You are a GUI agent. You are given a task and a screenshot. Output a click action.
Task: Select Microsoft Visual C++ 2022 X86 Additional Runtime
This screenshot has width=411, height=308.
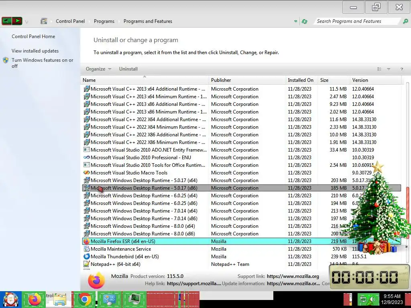pos(241,134)
